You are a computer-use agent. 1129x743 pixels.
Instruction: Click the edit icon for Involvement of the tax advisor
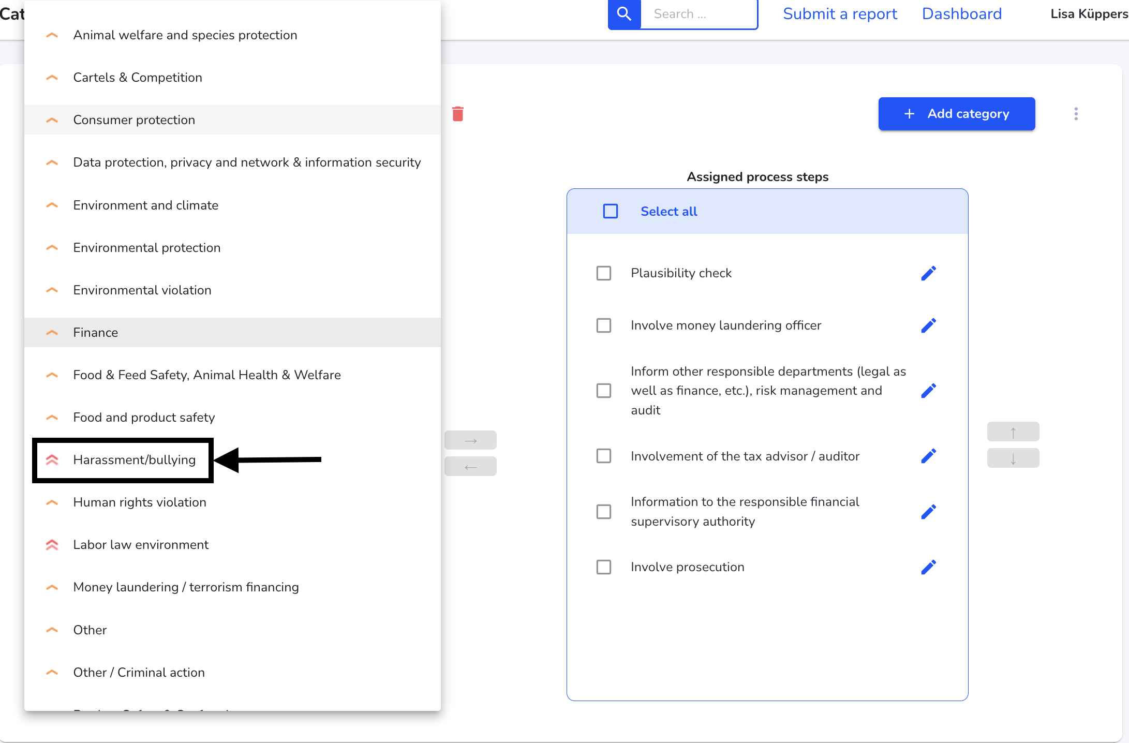[929, 456]
